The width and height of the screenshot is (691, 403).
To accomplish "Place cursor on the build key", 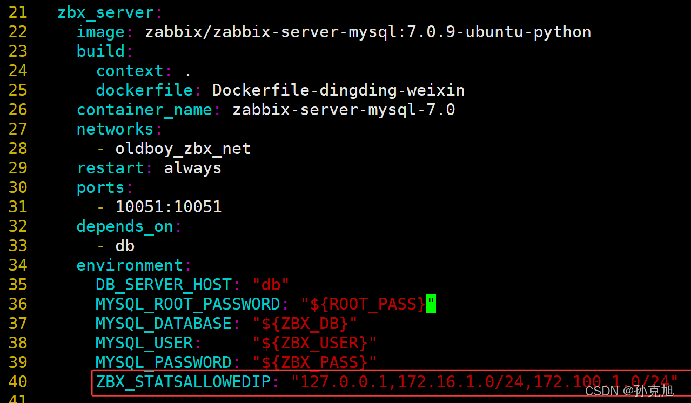I will [x=100, y=51].
